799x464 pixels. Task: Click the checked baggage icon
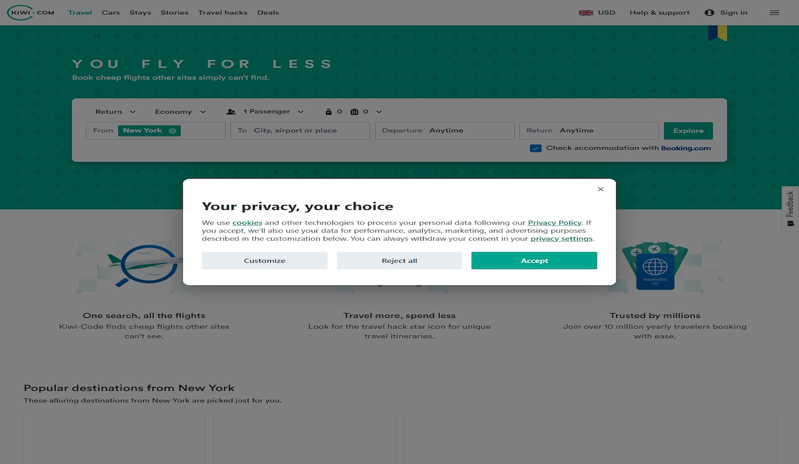point(354,112)
